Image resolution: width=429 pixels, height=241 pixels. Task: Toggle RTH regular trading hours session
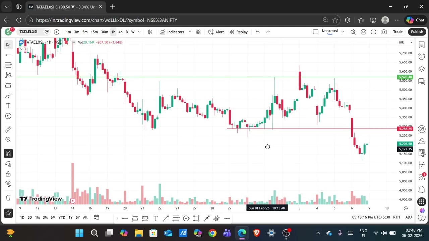pyautogui.click(x=396, y=218)
